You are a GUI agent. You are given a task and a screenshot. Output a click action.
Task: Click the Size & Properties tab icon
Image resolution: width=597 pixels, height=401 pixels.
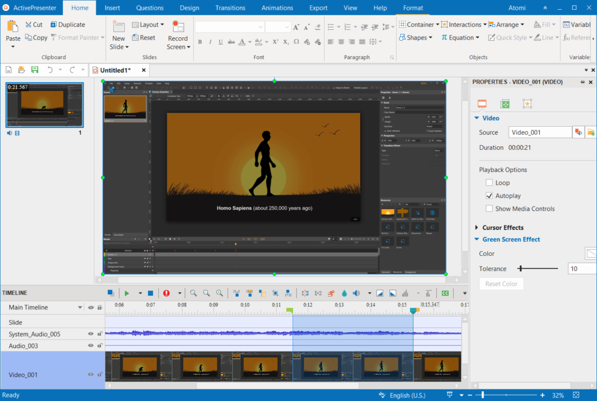[504, 104]
